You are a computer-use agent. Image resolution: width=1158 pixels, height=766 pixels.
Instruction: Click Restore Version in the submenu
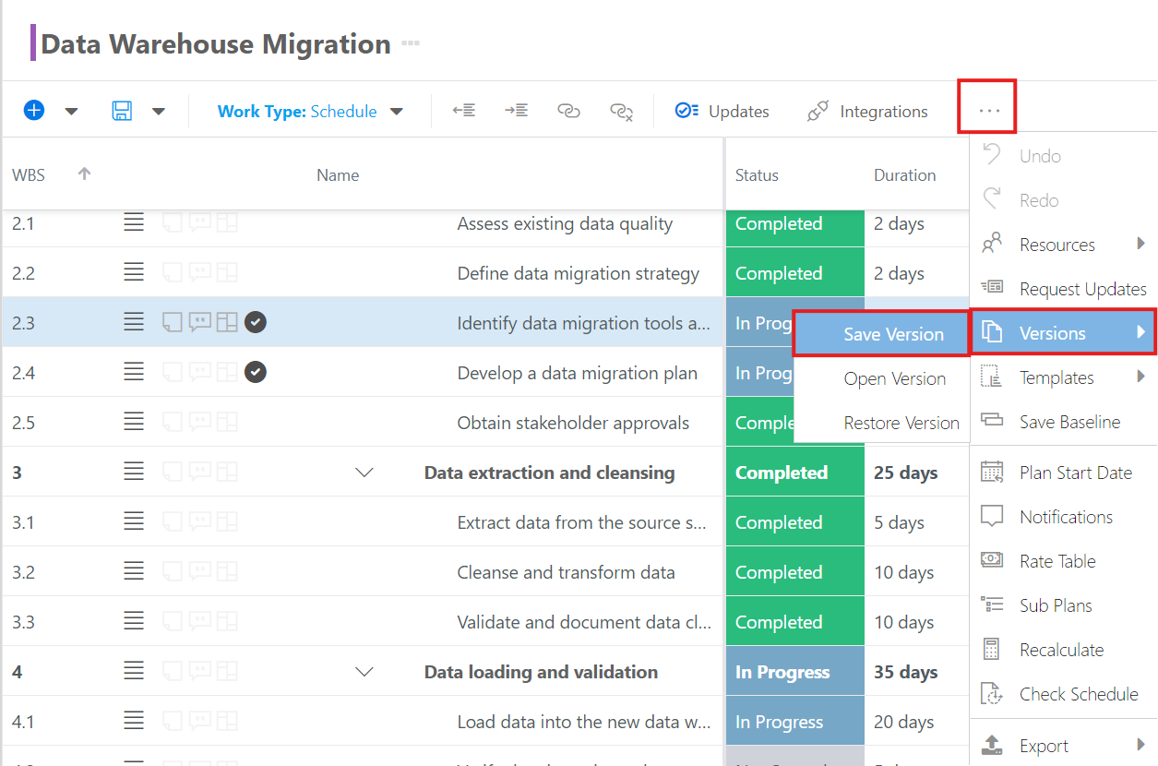881,423
